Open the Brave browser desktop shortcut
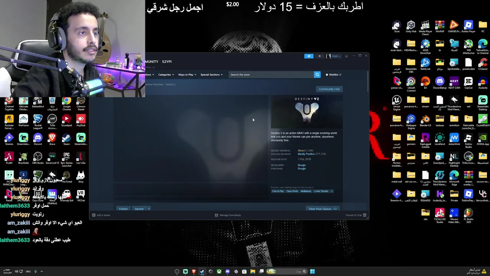490x276 pixels. [52, 140]
